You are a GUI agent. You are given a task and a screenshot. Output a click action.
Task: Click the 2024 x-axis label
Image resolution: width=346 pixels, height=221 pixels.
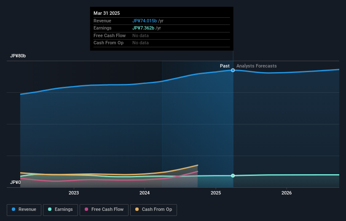coord(145,193)
